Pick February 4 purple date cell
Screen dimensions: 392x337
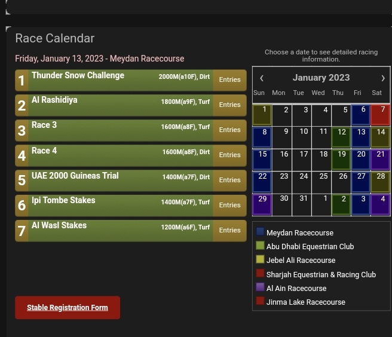pos(380,204)
